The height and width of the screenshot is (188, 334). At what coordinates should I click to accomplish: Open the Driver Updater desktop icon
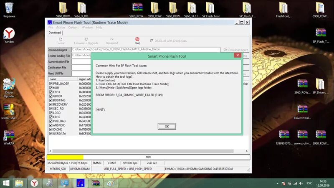(x=9, y=88)
